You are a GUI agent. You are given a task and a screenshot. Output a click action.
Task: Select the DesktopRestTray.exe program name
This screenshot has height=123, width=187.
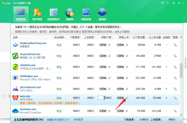pos(33,43)
